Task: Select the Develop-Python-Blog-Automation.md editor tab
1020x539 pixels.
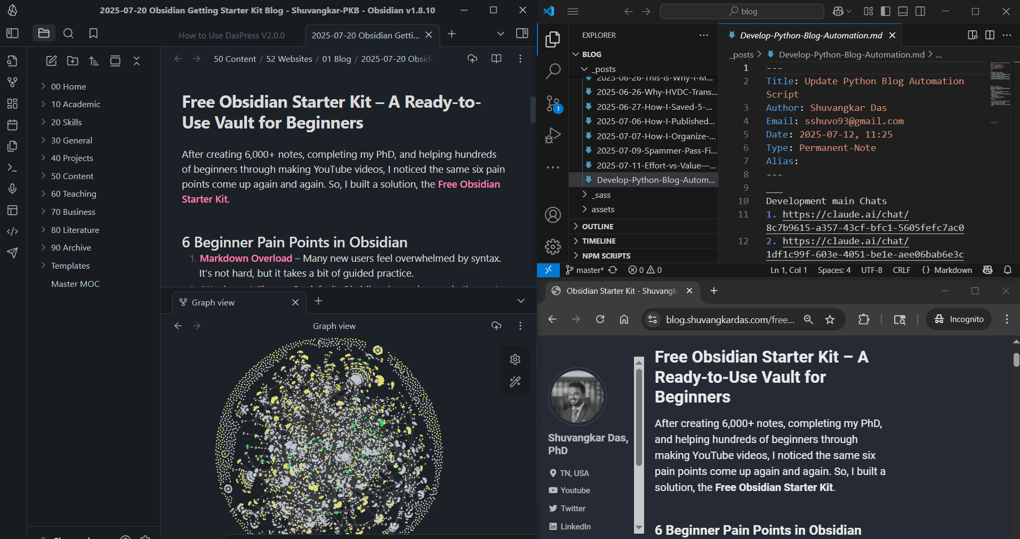Action: pos(810,35)
